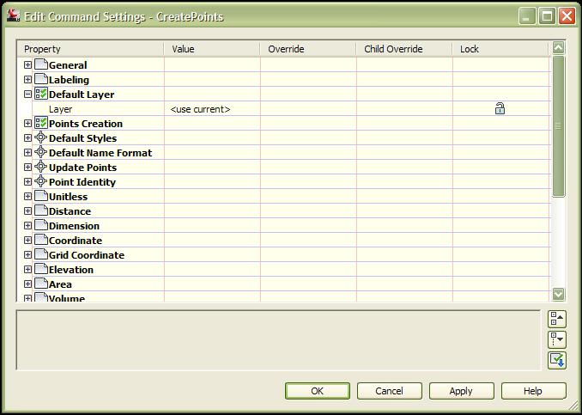Maximize the Edit Command Settings window
582x415 pixels.
547,16
